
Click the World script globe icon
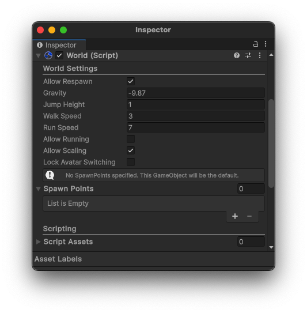click(x=48, y=55)
